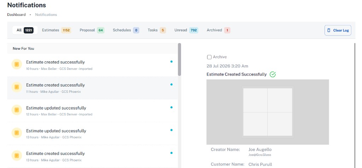Viewport: 362px width, 168px height.
Task: Click the 0 Schedules badge
Action: point(136,30)
